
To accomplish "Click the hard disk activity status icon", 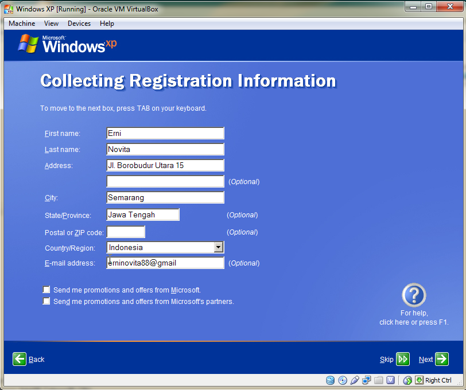I will point(330,380).
